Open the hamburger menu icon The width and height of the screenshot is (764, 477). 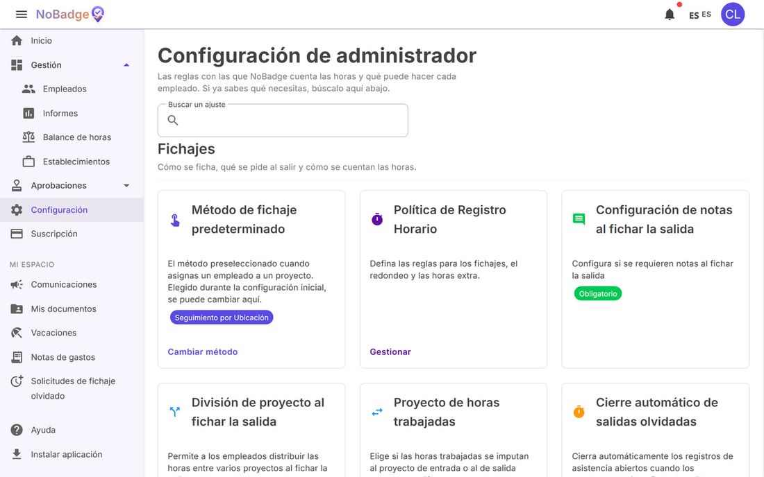pyautogui.click(x=22, y=14)
